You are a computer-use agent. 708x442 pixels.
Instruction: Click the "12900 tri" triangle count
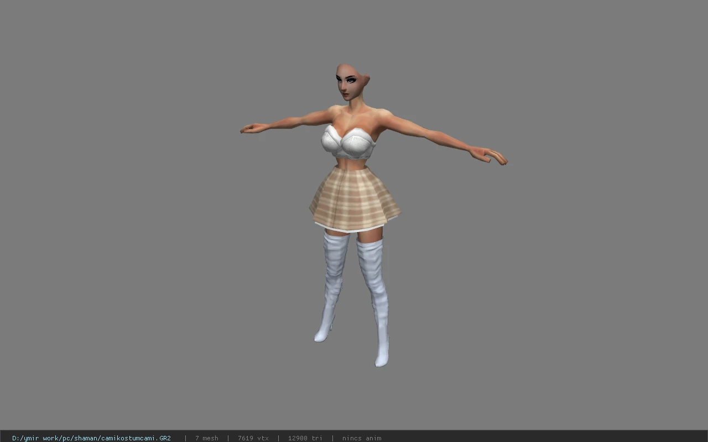(x=305, y=438)
